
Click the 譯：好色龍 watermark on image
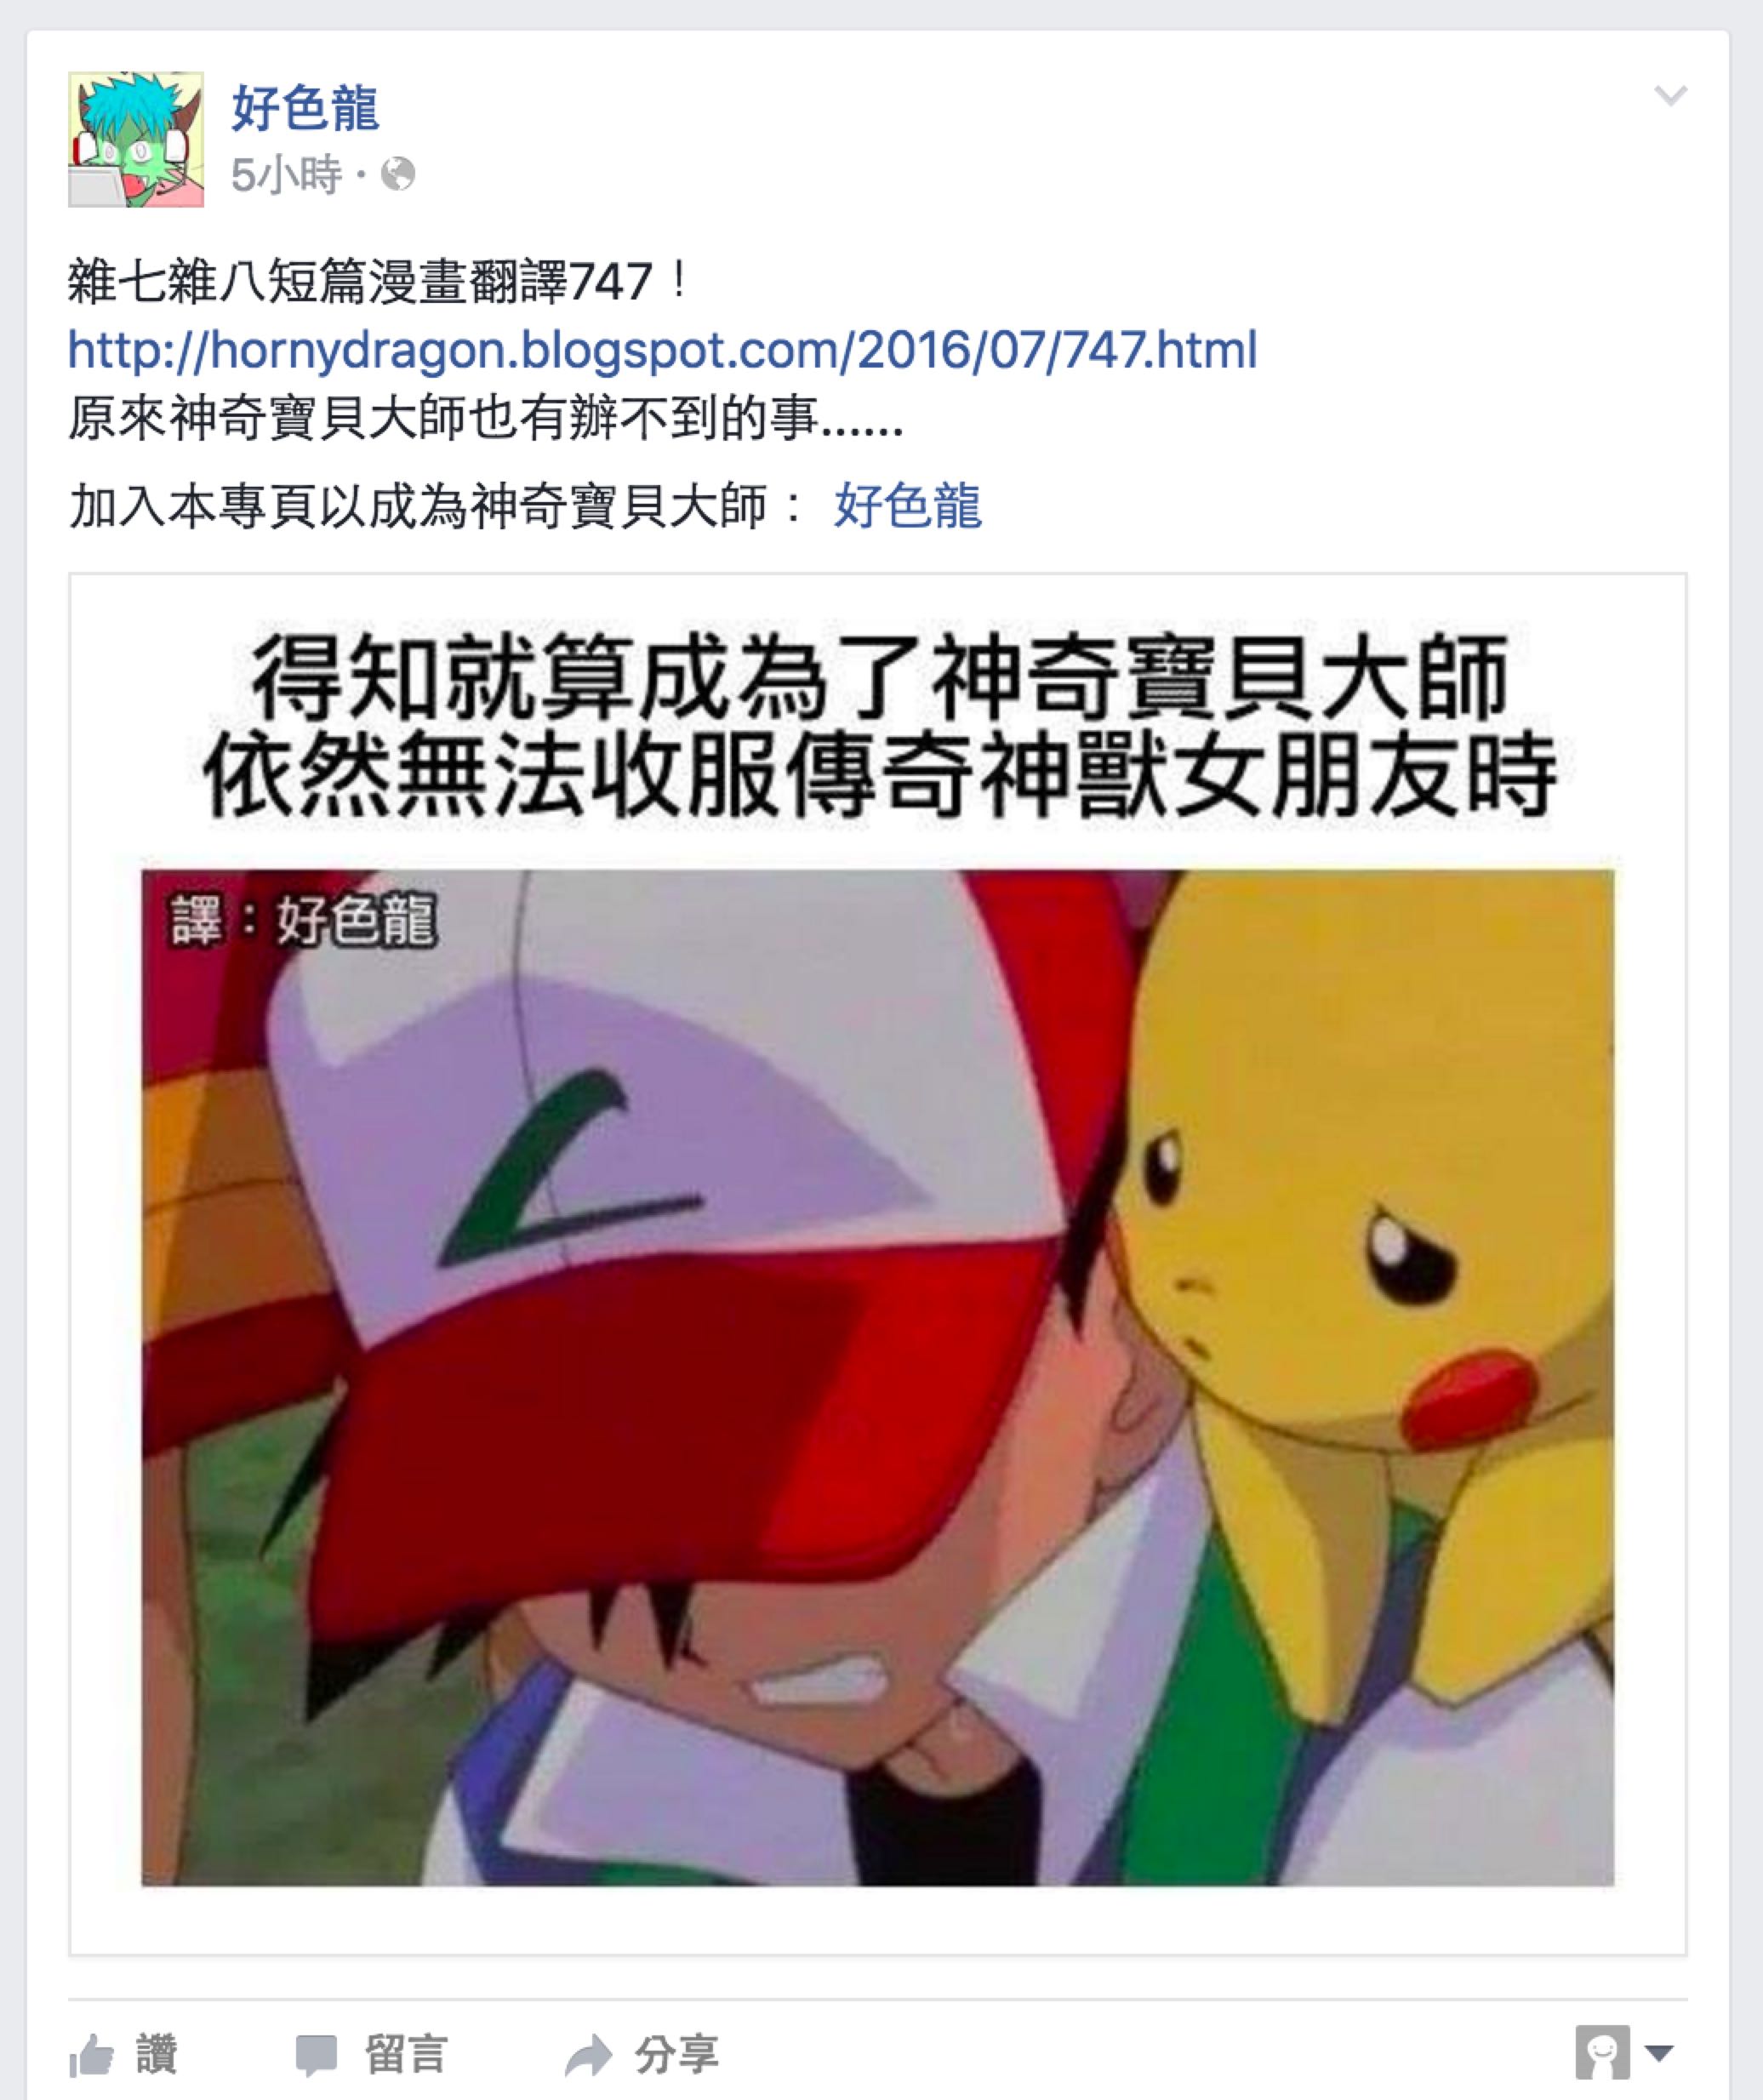[x=304, y=920]
